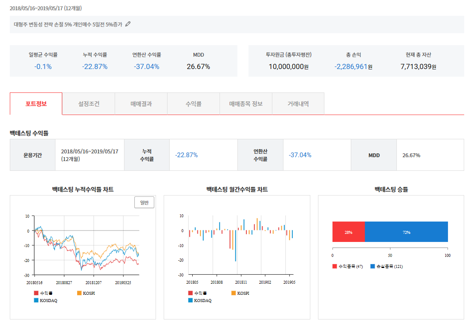471x328 pixels.
Task: Click the 수익종목 (47) legend entry
Action: pyautogui.click(x=348, y=267)
